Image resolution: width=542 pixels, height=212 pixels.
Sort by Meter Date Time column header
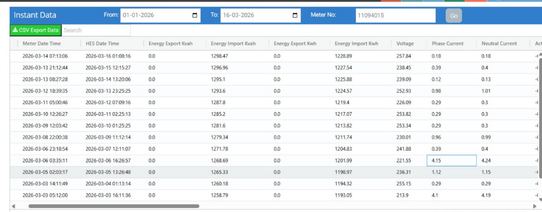coord(42,44)
